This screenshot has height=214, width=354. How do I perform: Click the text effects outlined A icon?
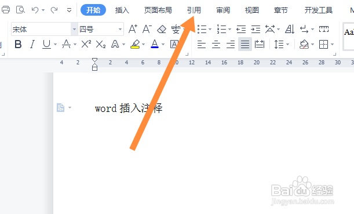pos(115,44)
